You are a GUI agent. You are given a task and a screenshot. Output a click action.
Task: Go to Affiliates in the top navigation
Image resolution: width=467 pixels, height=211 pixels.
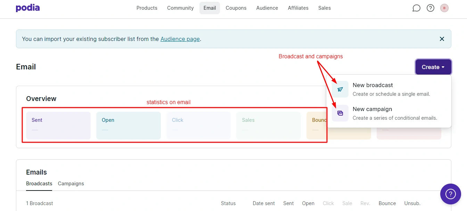[298, 8]
